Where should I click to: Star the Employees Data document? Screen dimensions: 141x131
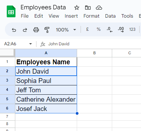(x=77, y=8)
